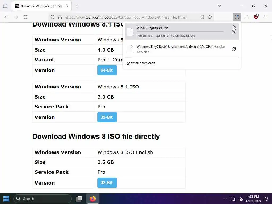
Task: Open site security padlock info
Action: [x=60, y=17]
